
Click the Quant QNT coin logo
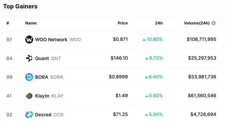pos(29,58)
